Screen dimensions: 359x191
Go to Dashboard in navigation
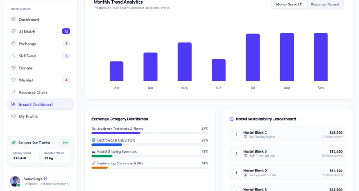(41, 20)
